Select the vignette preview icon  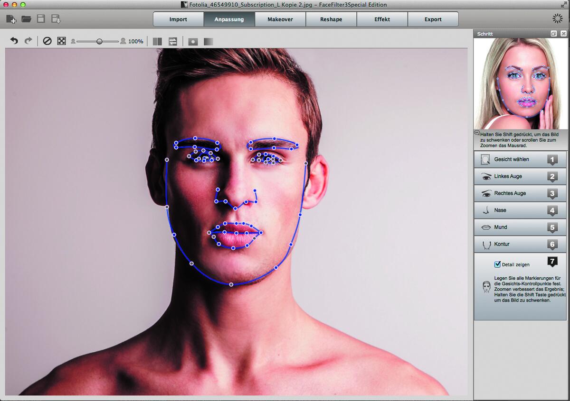pyautogui.click(x=192, y=42)
